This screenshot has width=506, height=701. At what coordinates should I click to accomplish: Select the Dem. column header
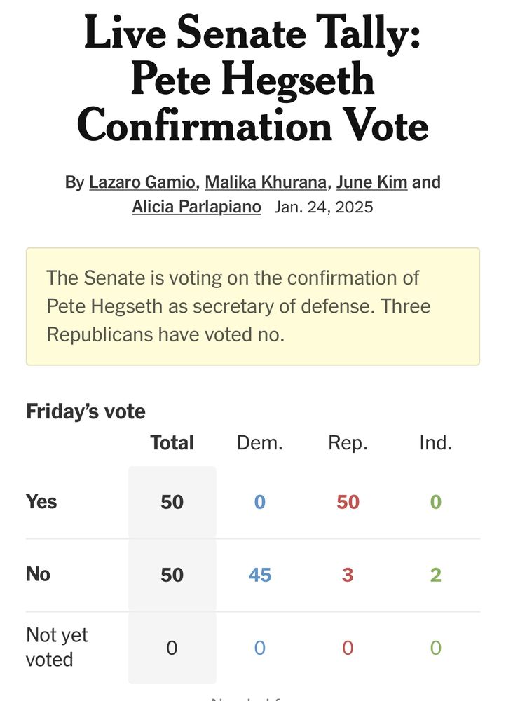[x=260, y=443]
